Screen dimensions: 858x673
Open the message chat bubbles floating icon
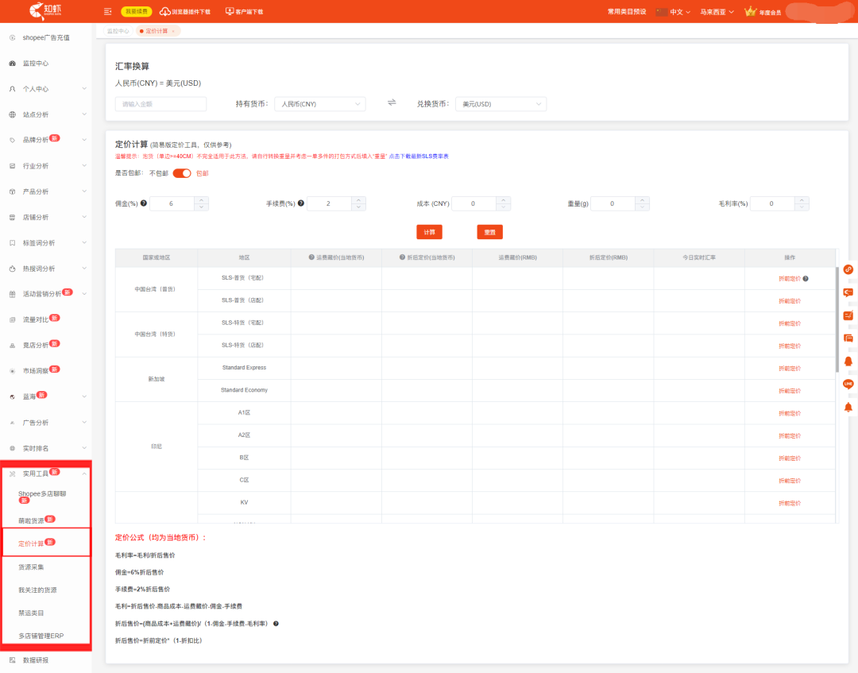pyautogui.click(x=848, y=338)
